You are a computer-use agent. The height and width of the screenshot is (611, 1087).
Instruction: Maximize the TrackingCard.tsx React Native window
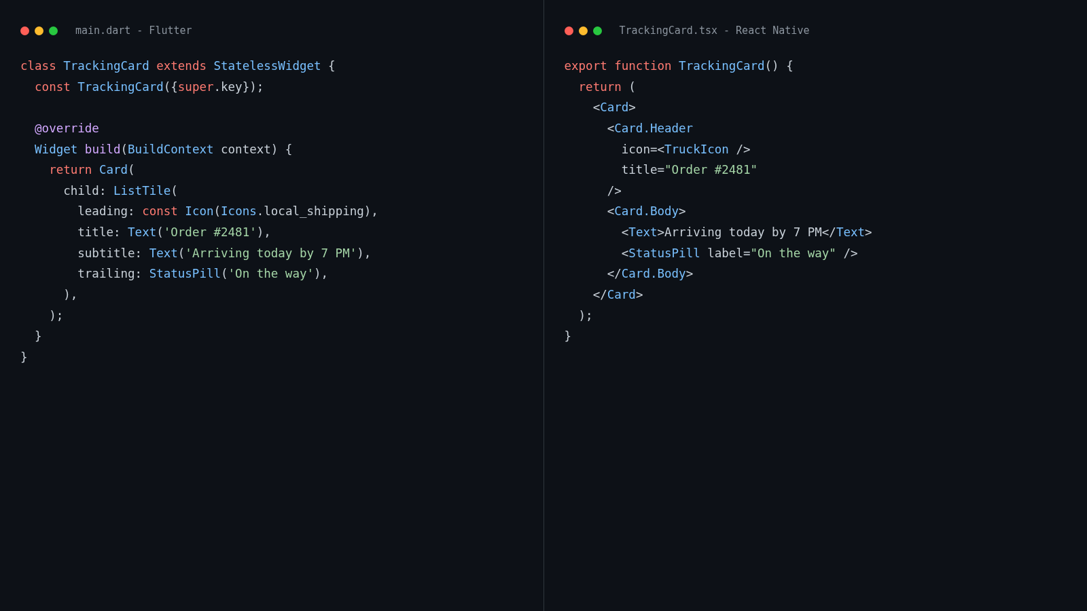(597, 31)
